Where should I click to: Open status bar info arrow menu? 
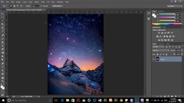[x=39, y=97]
